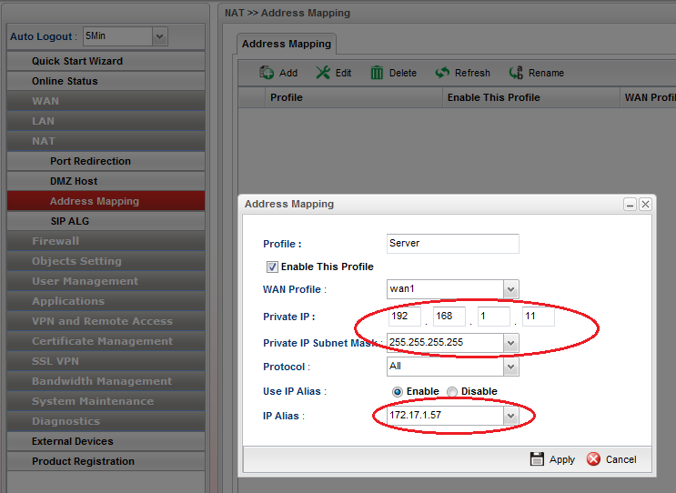
Task: Click the Profile name input field
Action: coord(453,244)
